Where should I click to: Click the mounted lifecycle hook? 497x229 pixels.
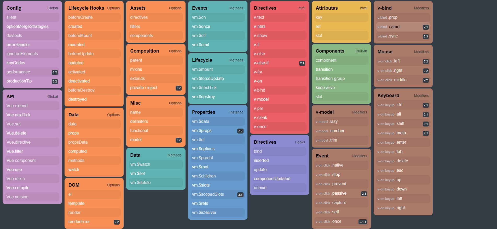(x=94, y=45)
